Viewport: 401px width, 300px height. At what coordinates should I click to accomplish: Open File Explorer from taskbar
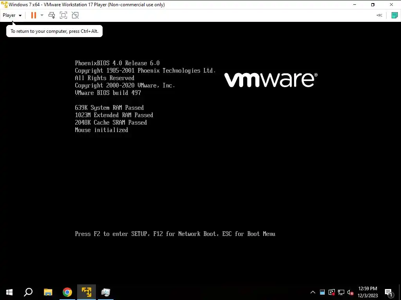click(48, 292)
